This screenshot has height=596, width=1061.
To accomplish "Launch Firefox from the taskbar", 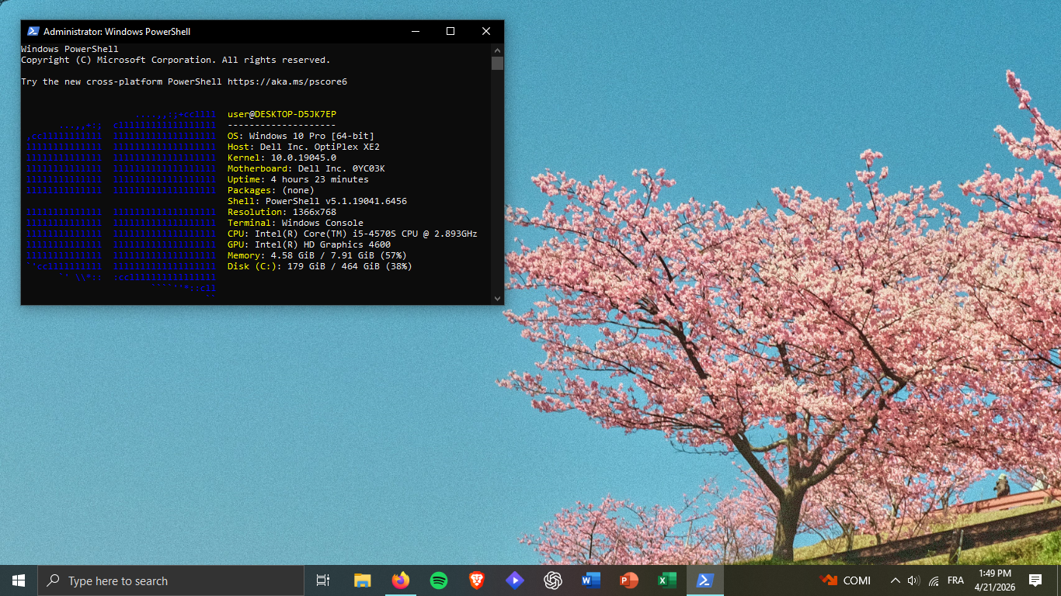I will (400, 580).
